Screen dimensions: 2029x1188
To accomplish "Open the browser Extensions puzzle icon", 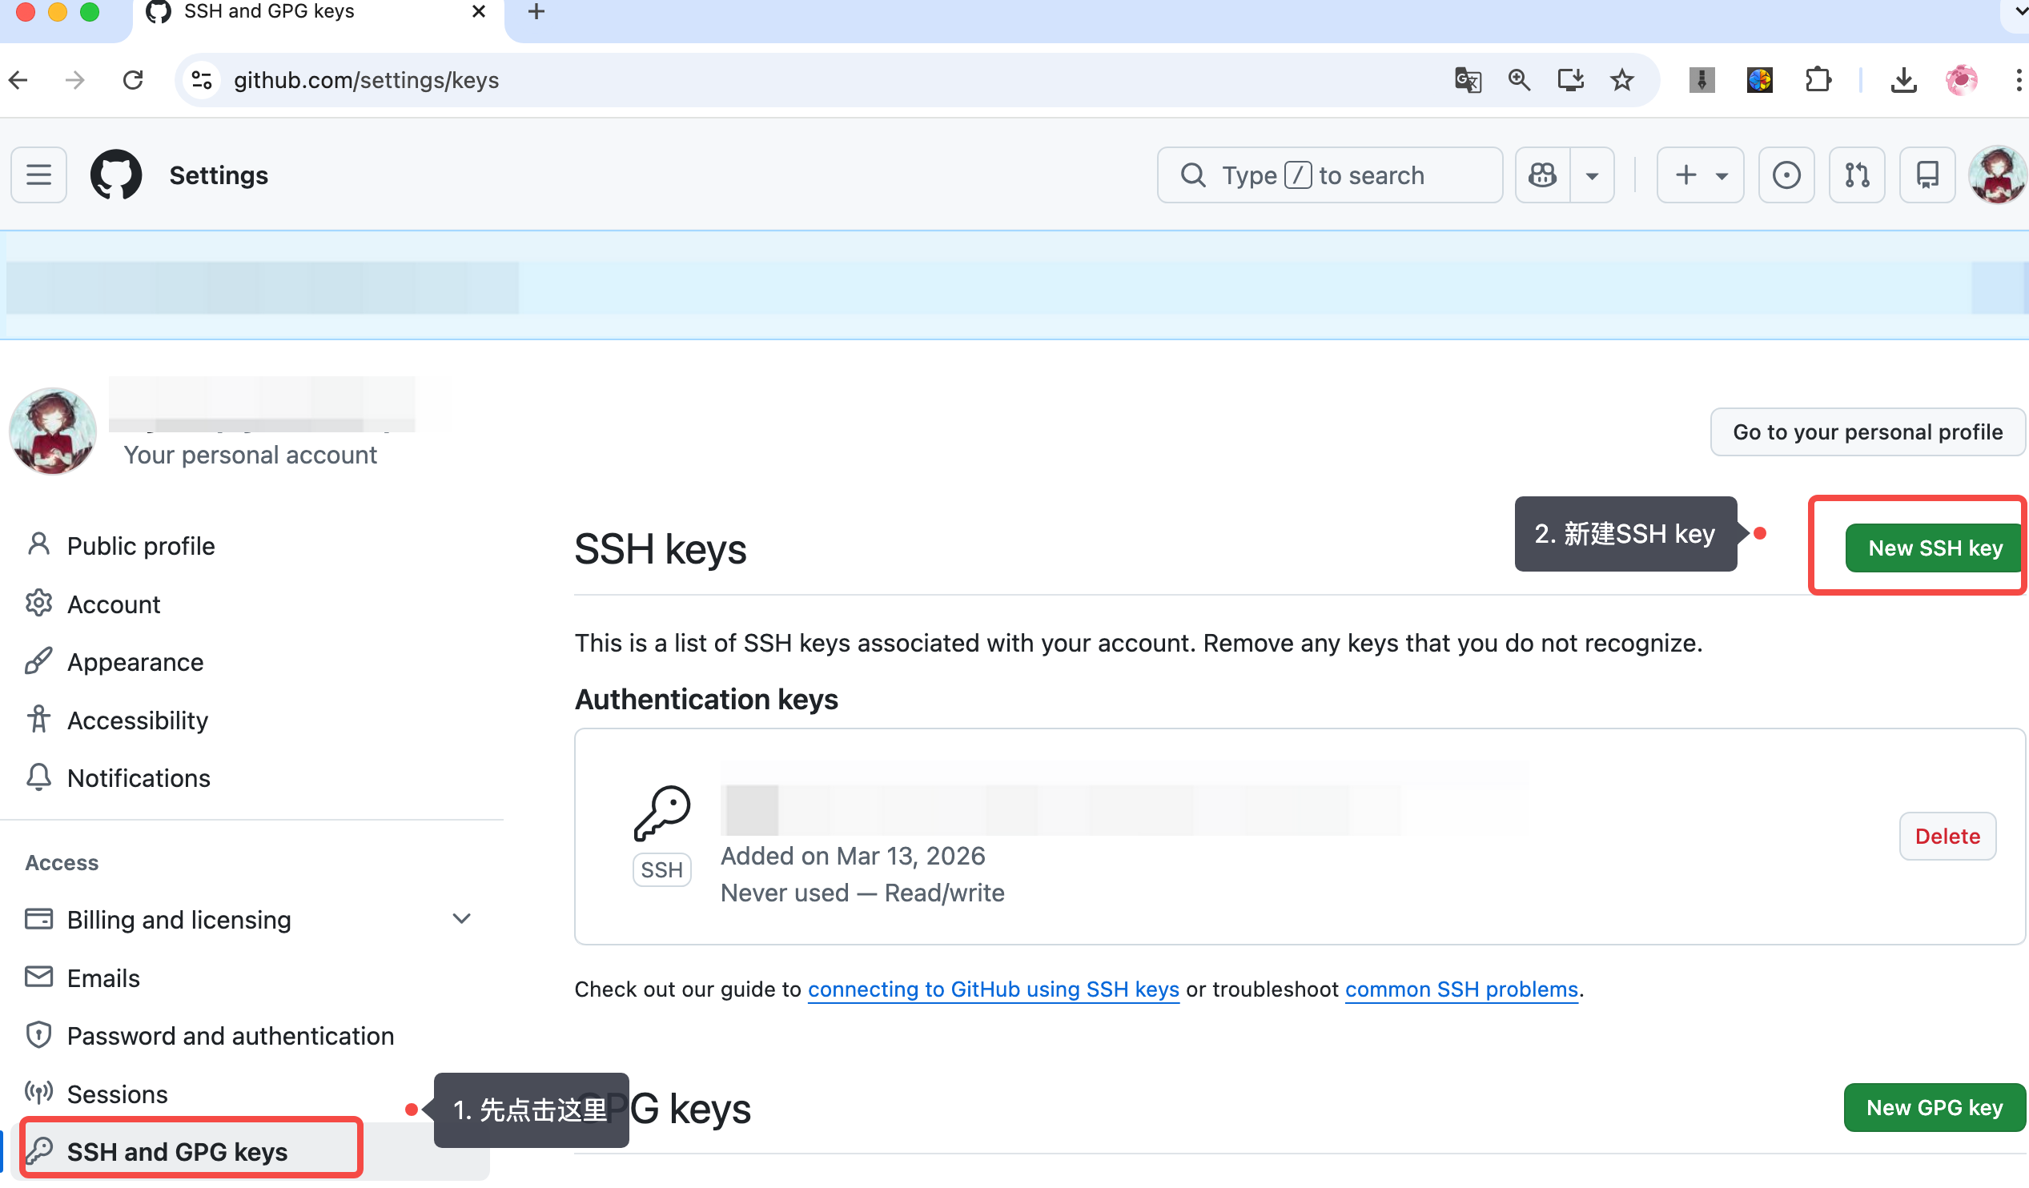I will tap(1818, 80).
